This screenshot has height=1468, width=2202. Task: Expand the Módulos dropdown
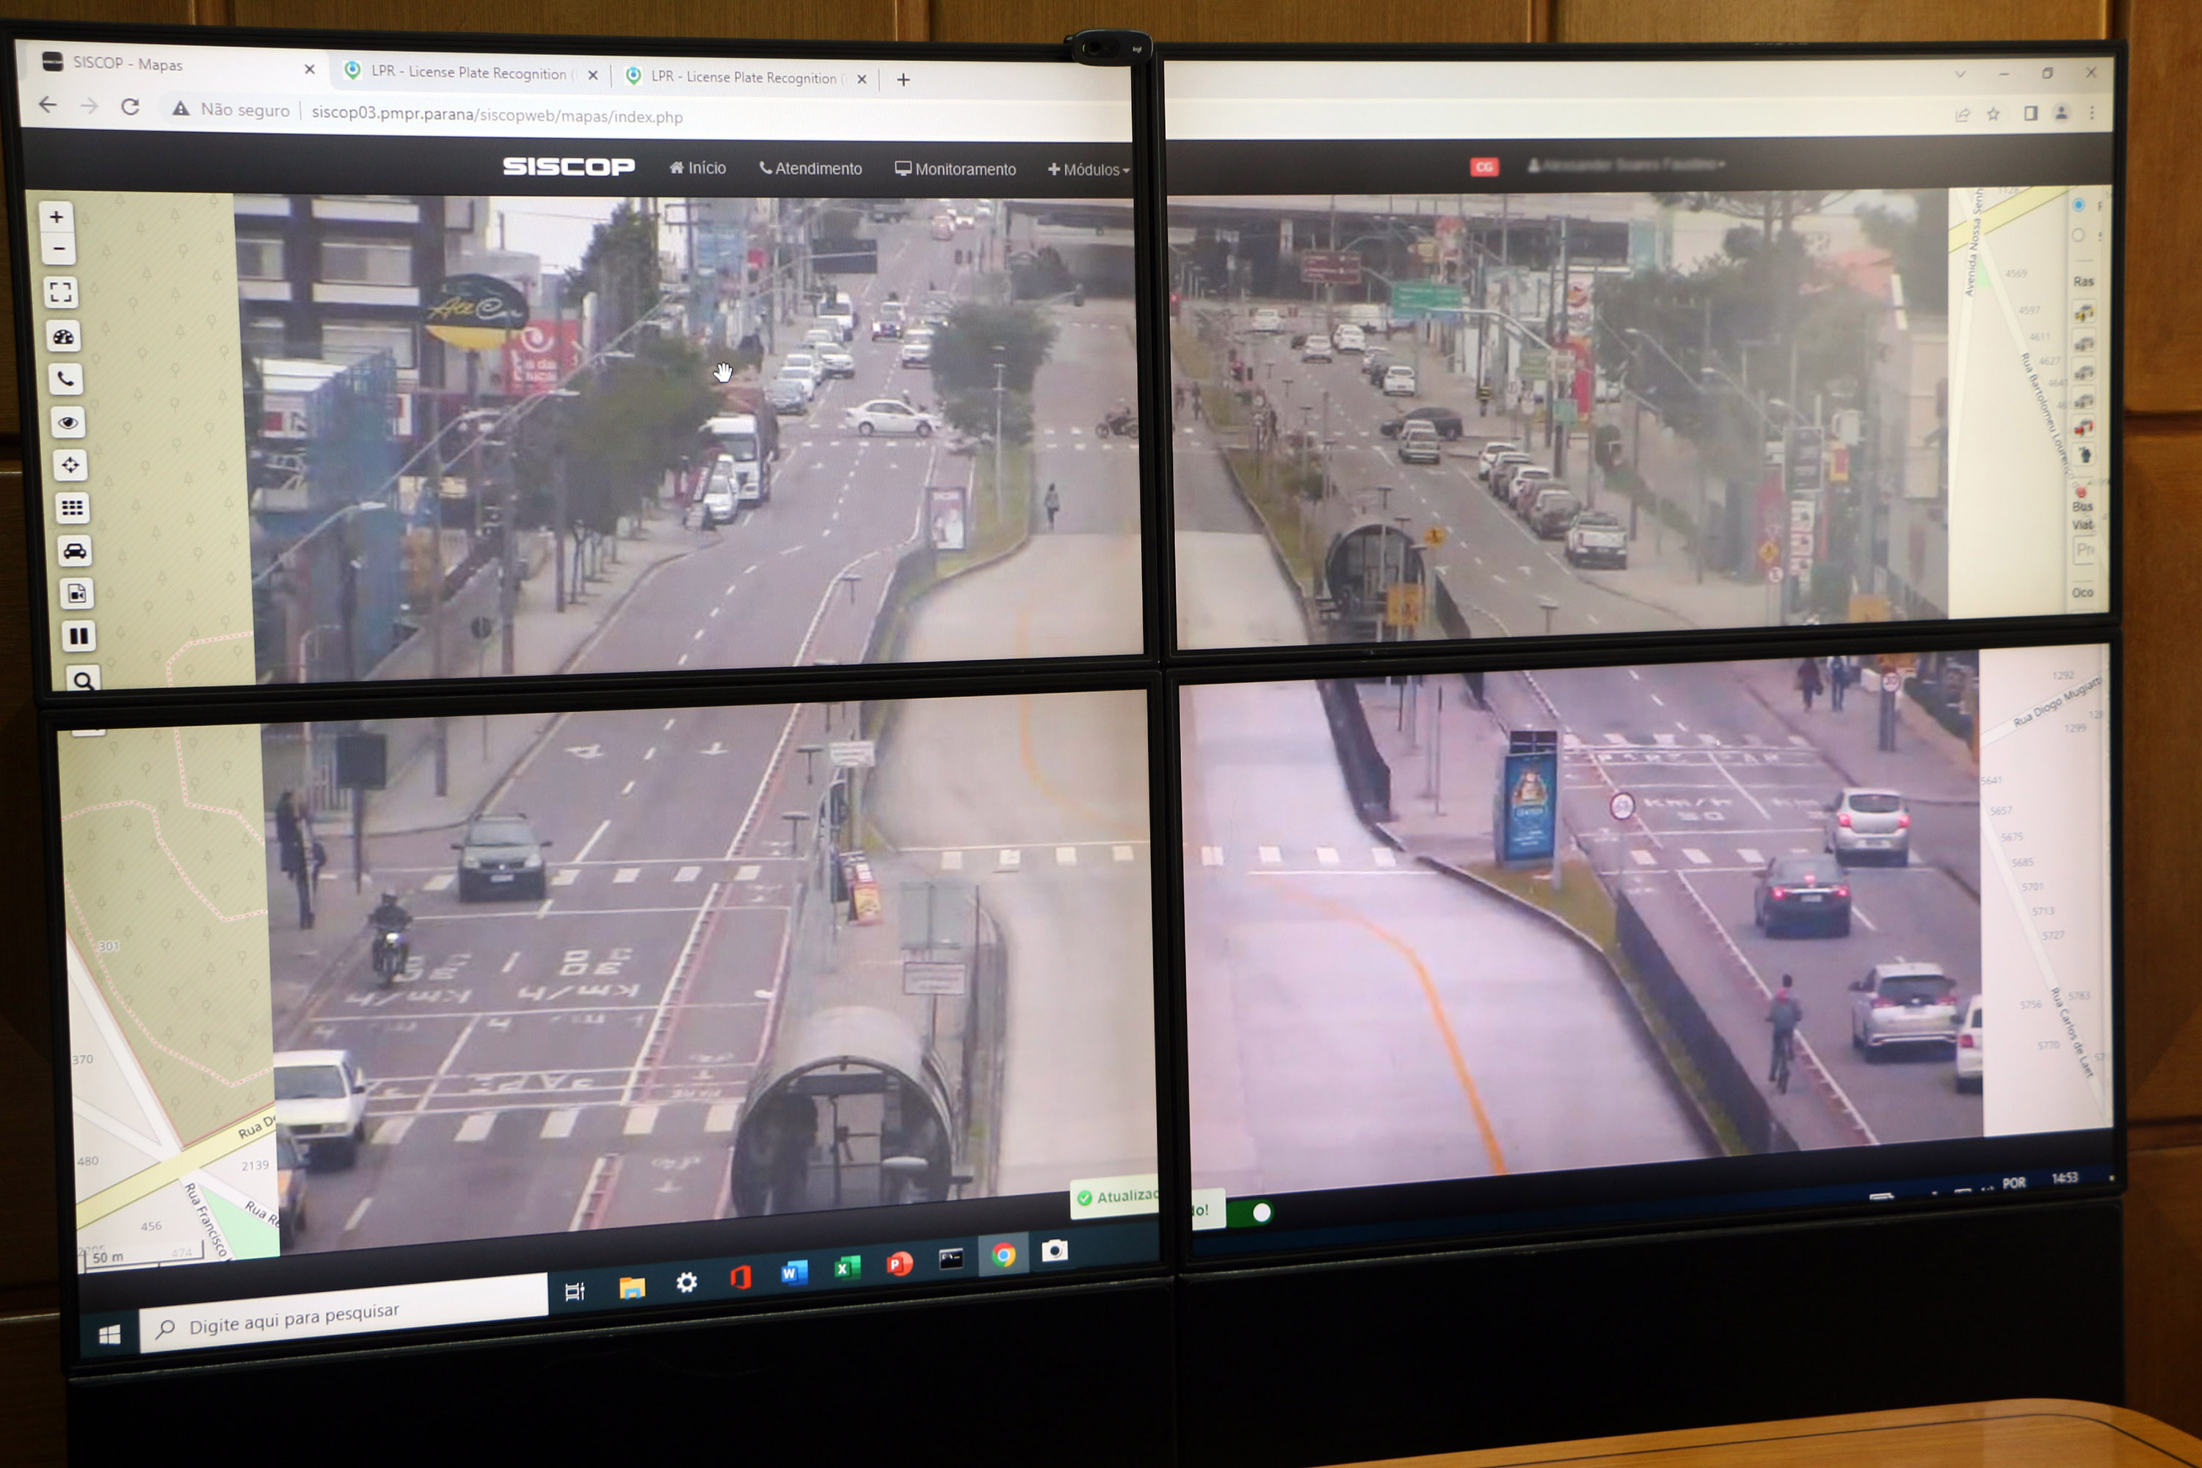(x=1088, y=170)
